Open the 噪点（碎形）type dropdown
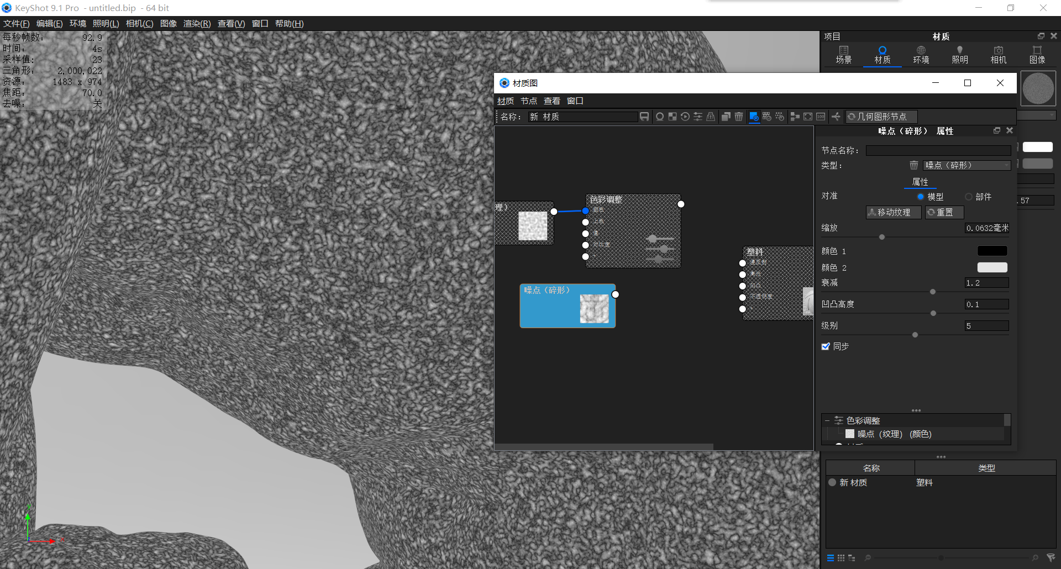 [x=966, y=165]
